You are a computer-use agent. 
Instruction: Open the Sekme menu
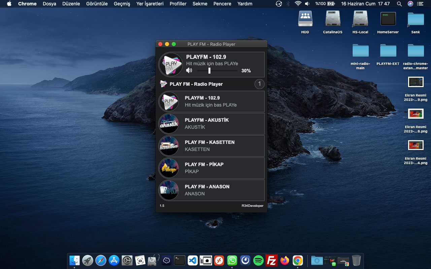[200, 4]
